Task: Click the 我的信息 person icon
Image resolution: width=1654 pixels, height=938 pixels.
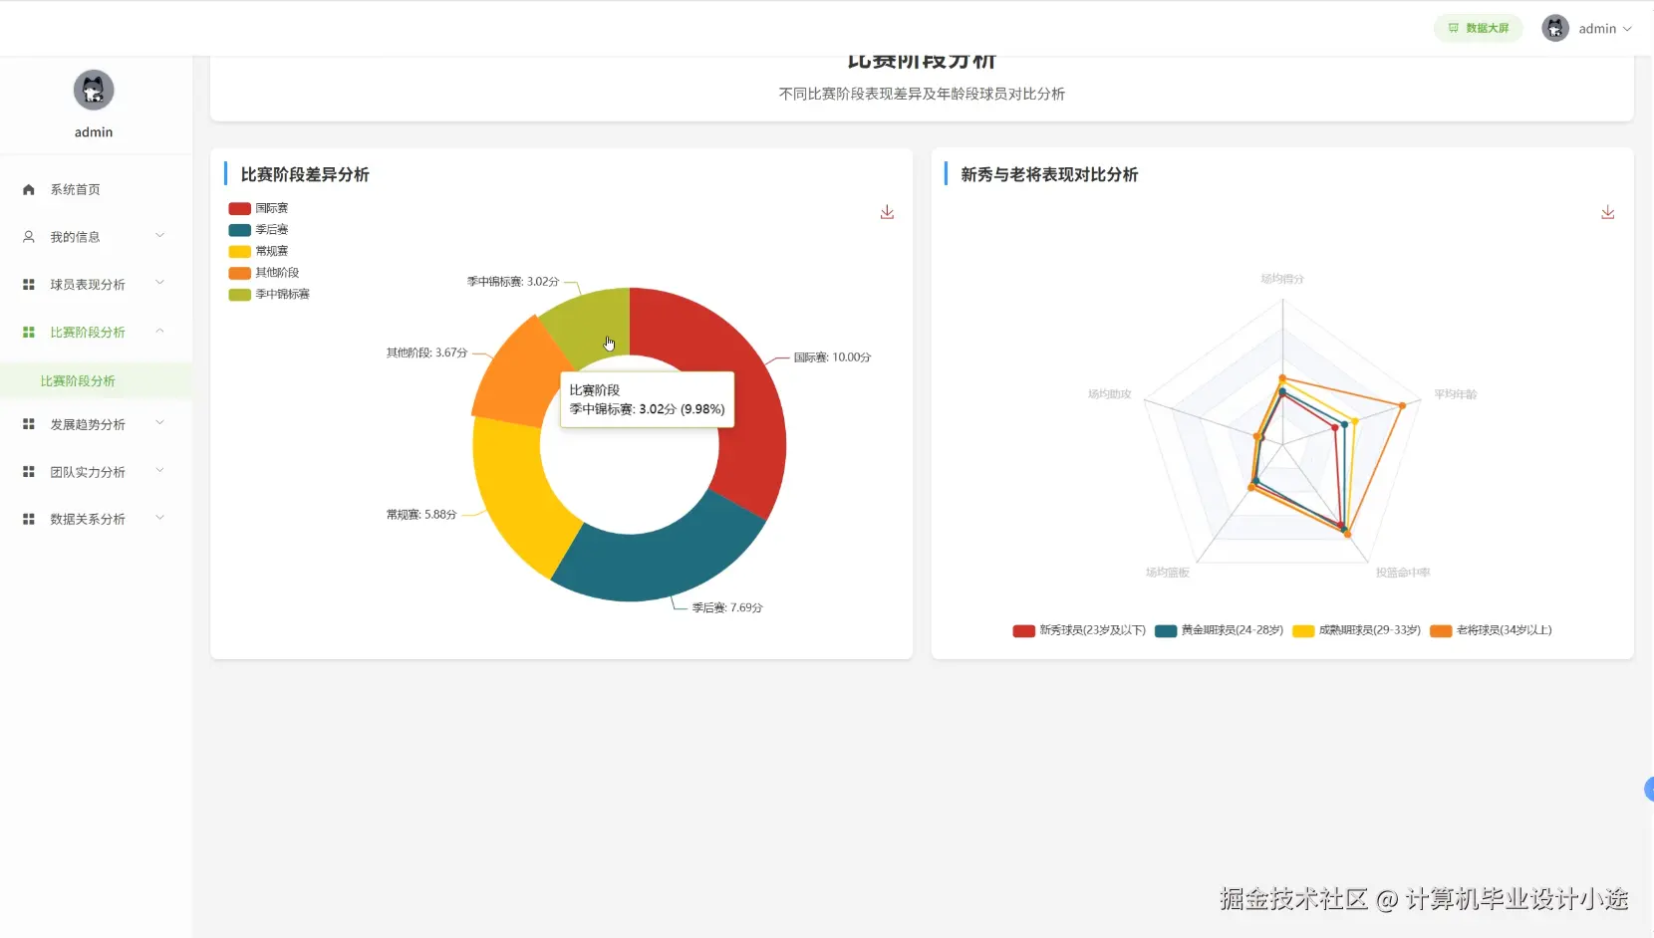Action: tap(28, 236)
